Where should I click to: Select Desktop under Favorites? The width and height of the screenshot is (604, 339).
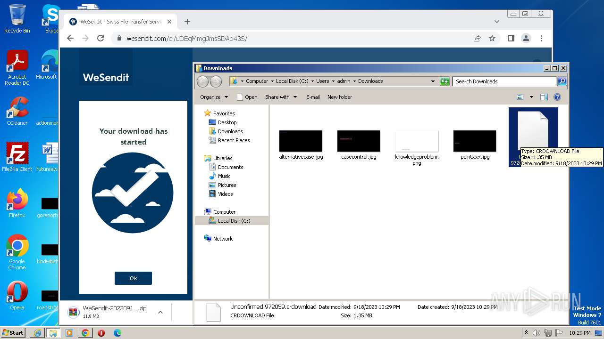pos(223,122)
